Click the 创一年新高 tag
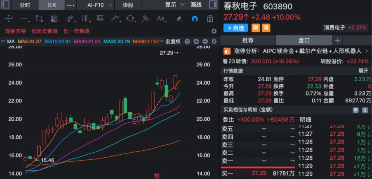The width and height of the screenshot is (372, 179). (x=77, y=31)
